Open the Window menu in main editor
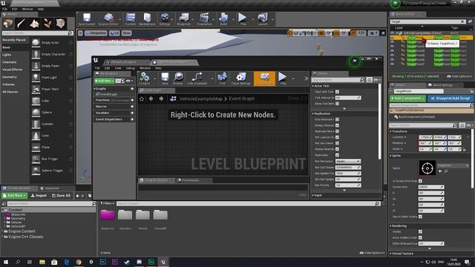 27,9
